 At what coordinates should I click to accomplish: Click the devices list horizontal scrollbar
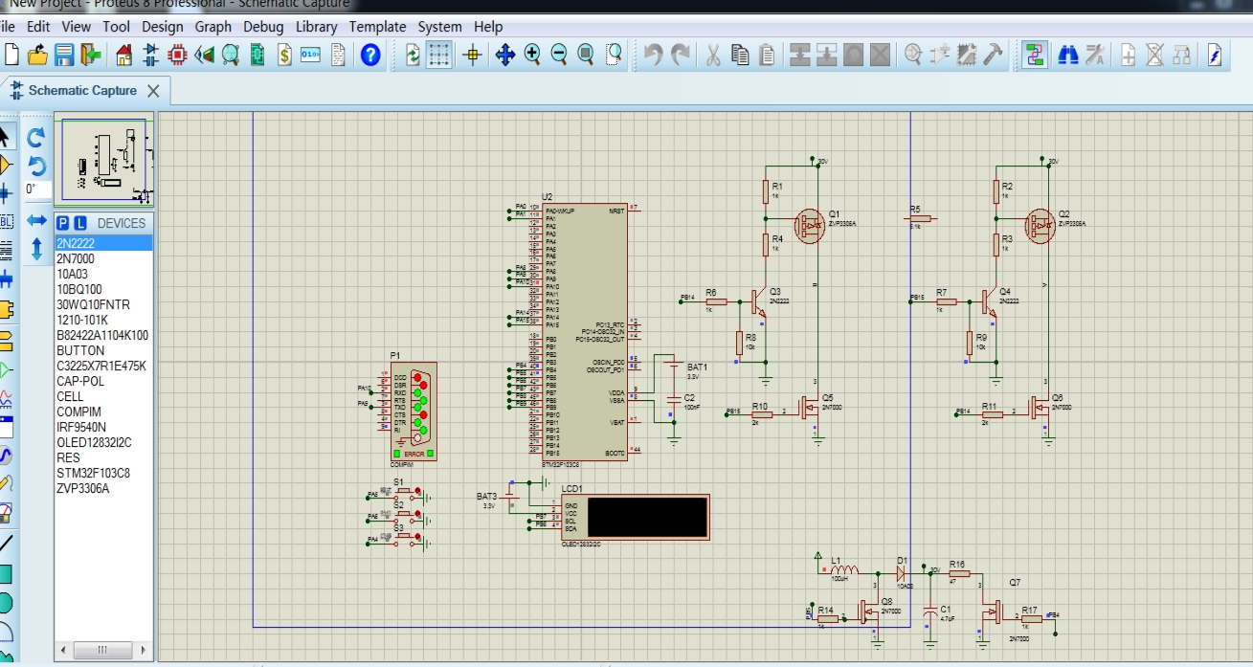(103, 651)
